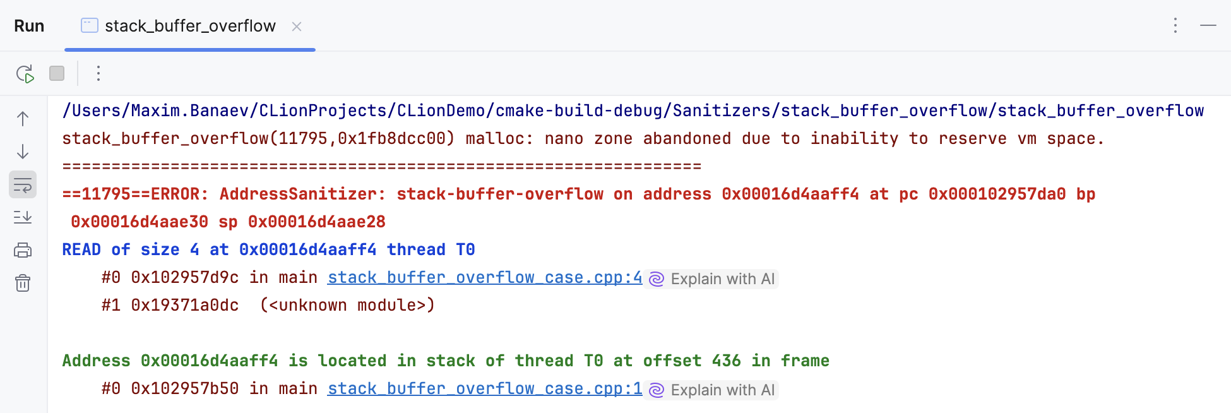Close the stack_buffer_overflow tab

pos(297,27)
